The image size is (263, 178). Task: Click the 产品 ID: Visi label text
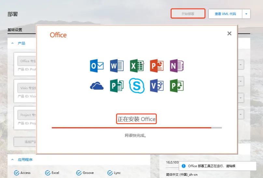(27, 96)
